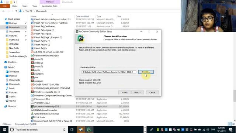Select the PVproctor-2.22.2 file row
This screenshot has width=236, height=133.
pyautogui.click(x=80, y=103)
